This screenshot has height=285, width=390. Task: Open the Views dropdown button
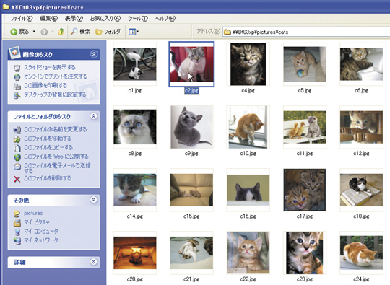tap(134, 32)
